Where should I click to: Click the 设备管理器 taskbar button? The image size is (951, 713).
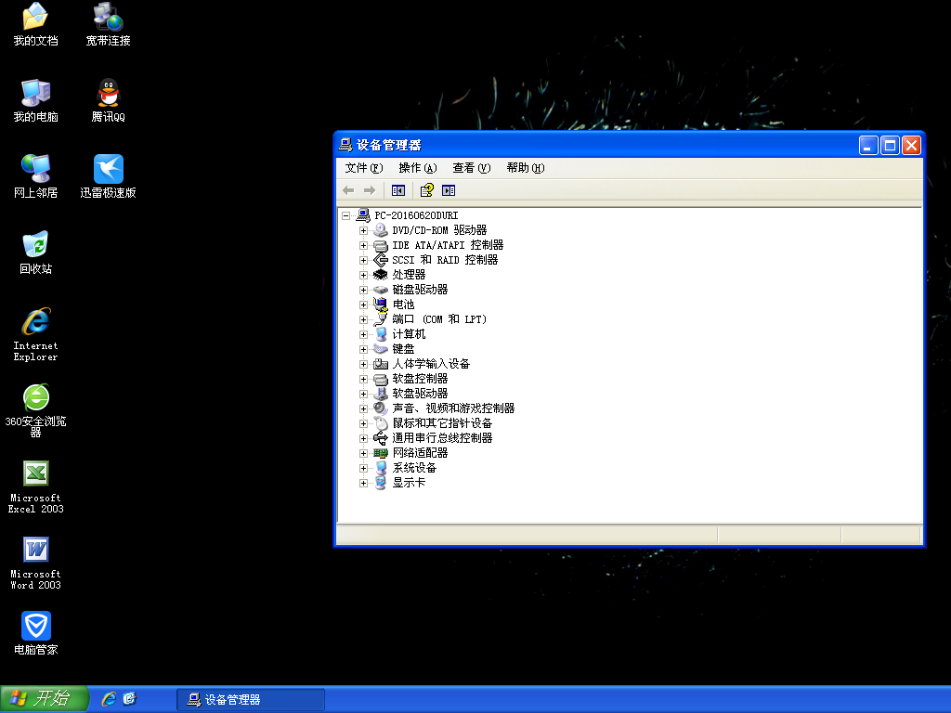point(251,700)
